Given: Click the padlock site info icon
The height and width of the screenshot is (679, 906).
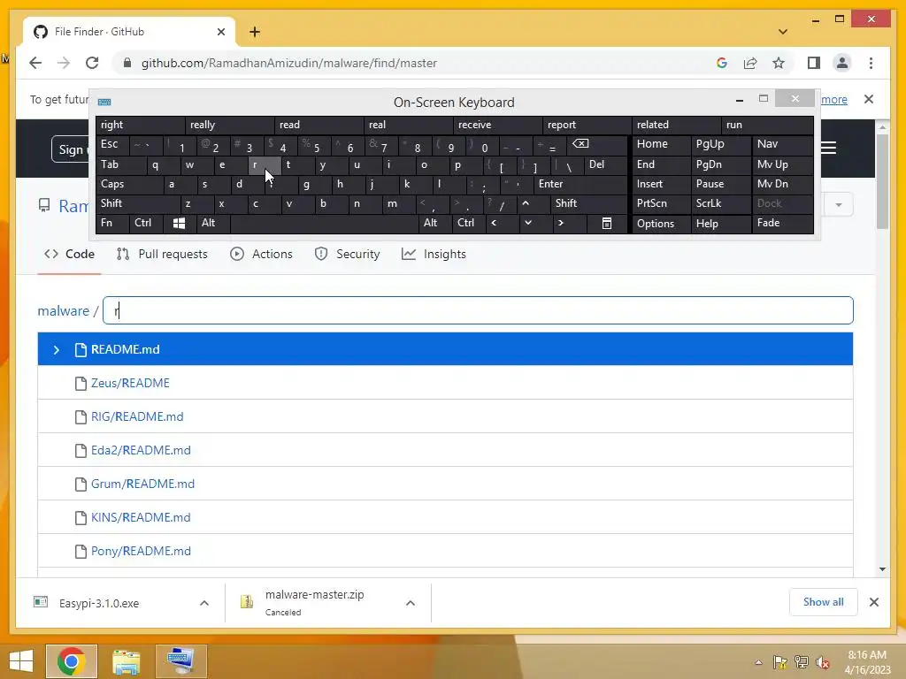Looking at the screenshot, I should pos(127,63).
